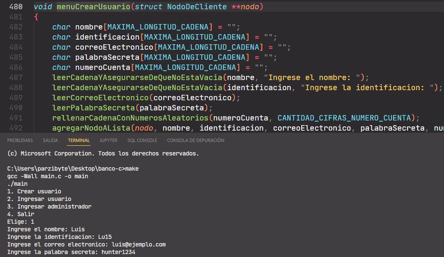Open the JUPYTER panel tab
Image resolution: width=444 pixels, height=257 pixels.
click(x=108, y=140)
